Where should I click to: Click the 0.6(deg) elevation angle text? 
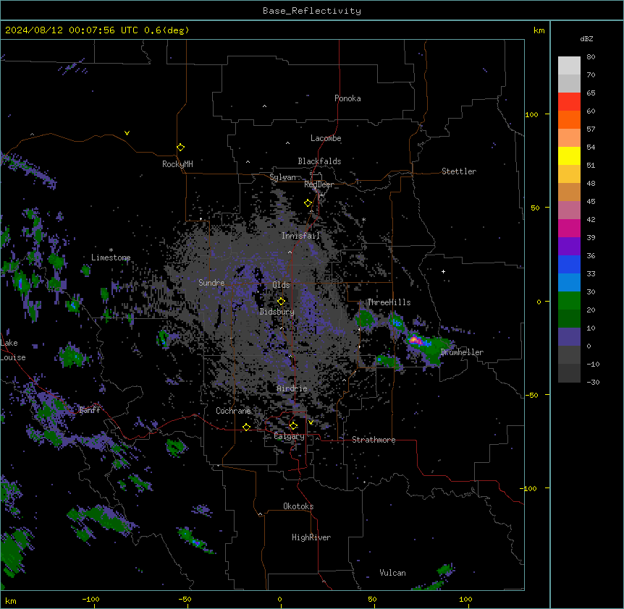point(166,30)
